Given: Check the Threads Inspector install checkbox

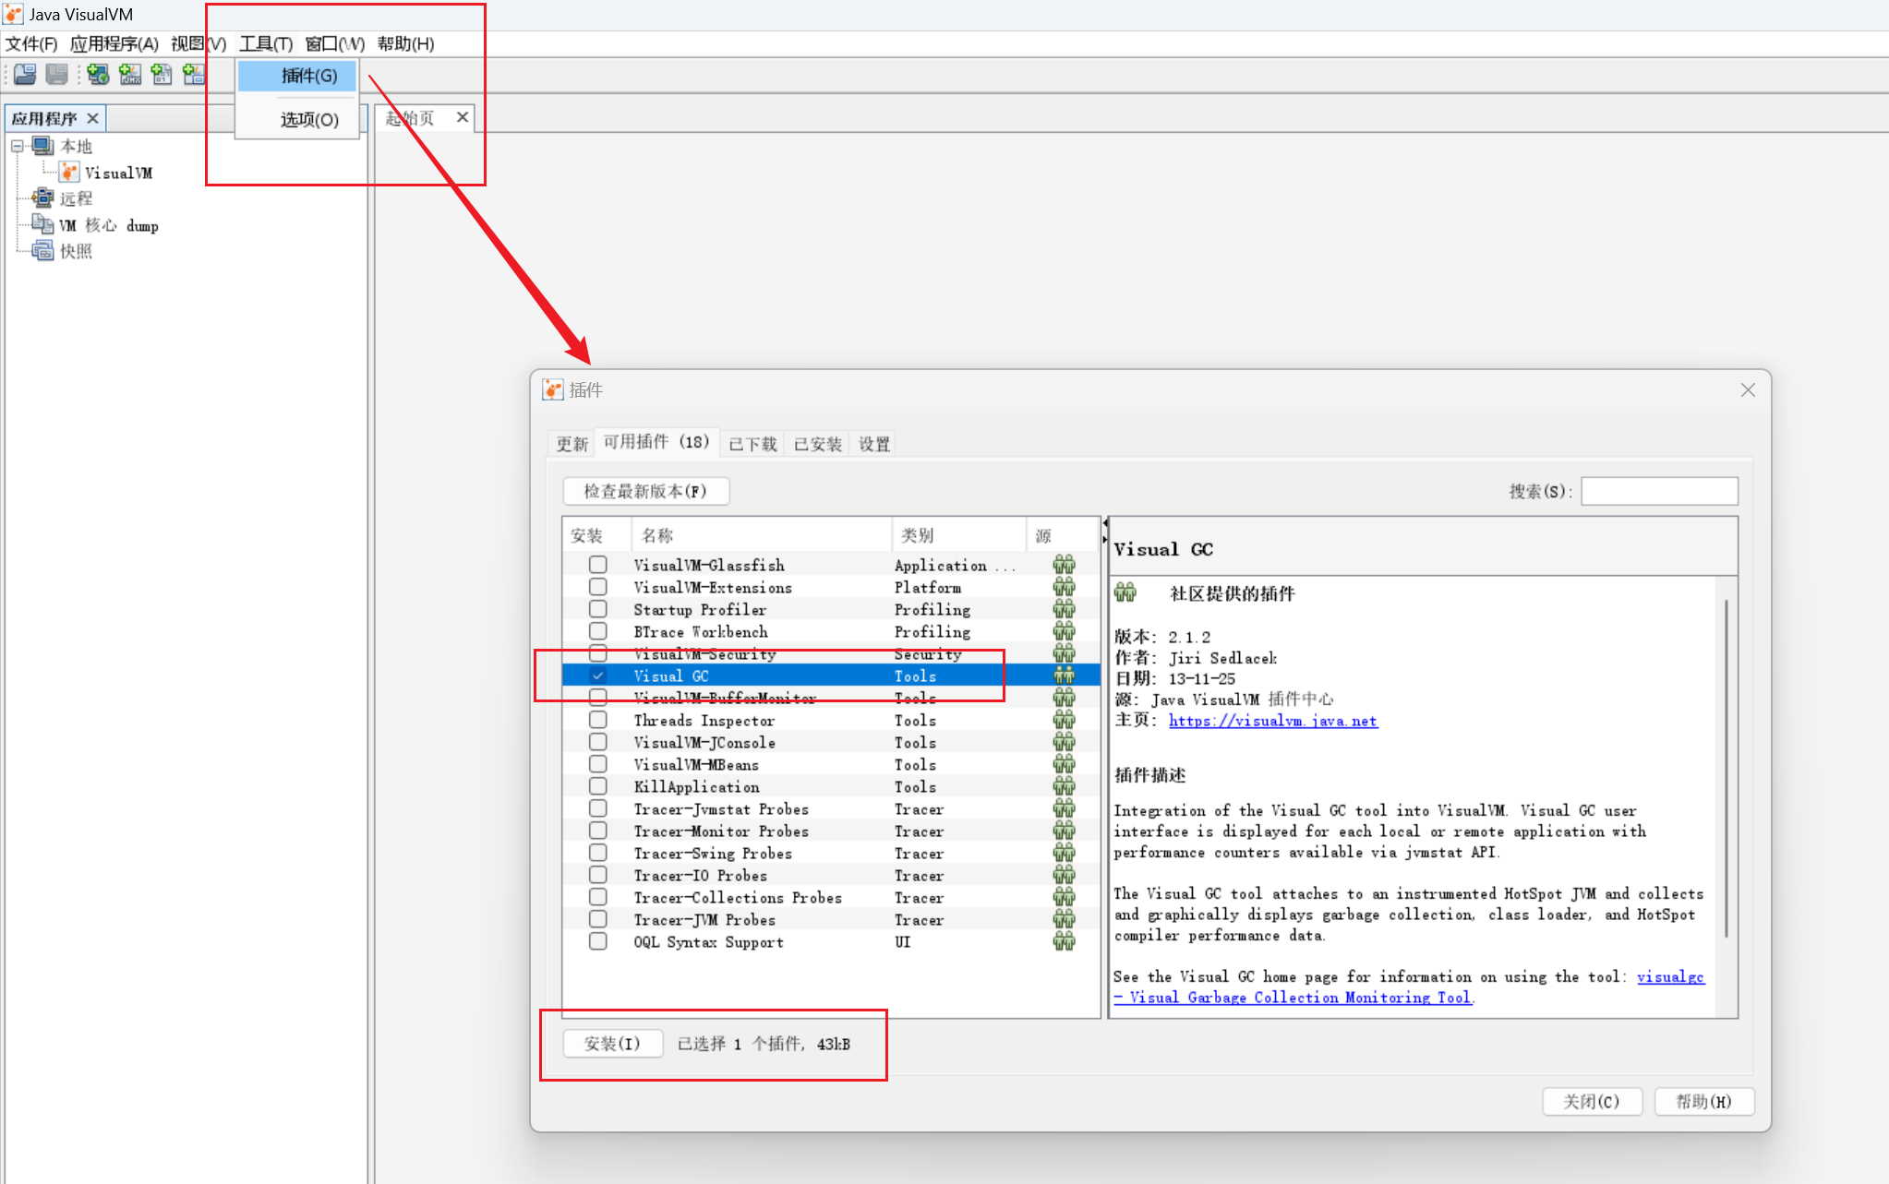Looking at the screenshot, I should pyautogui.click(x=598, y=720).
